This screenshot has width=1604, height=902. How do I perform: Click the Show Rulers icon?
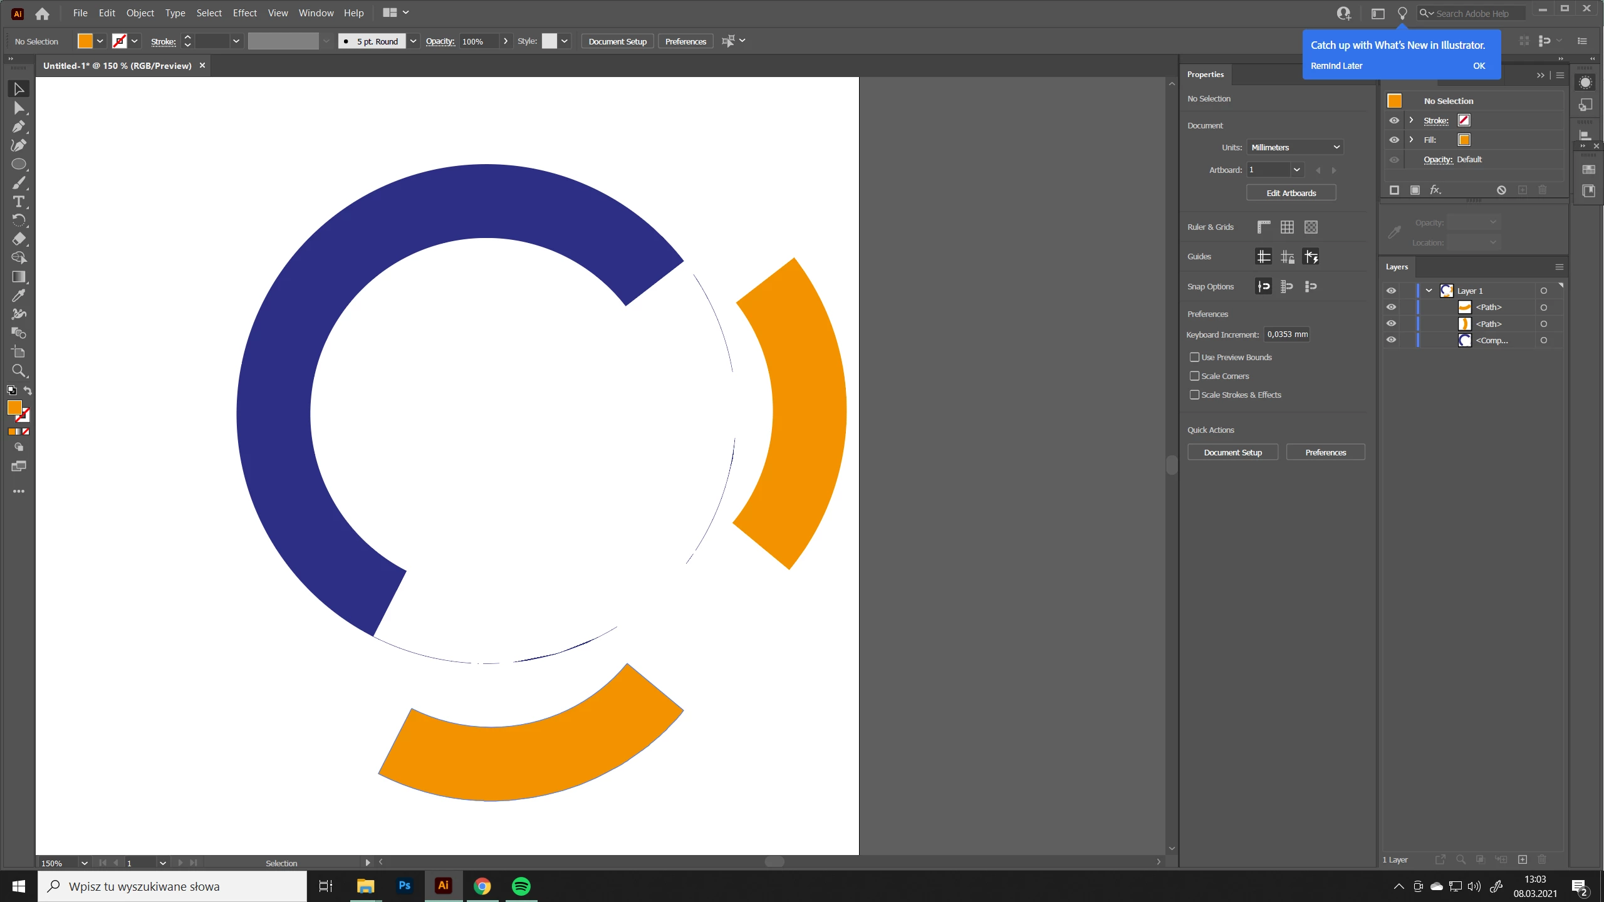pyautogui.click(x=1263, y=227)
